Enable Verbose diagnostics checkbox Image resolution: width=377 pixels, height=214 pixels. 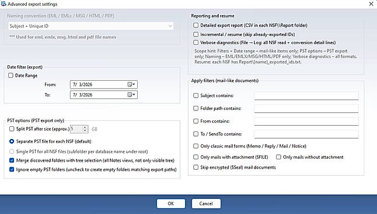click(x=196, y=42)
